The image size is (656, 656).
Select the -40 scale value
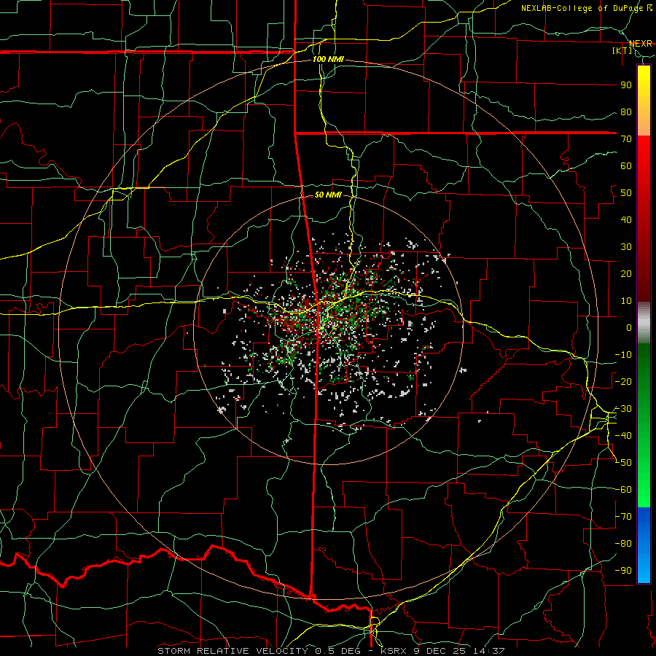click(x=623, y=436)
